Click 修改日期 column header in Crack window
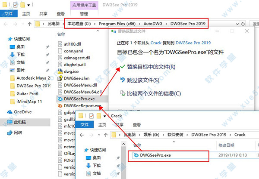Image resolution: width=259 pixels, height=179 pixels. coord(226,145)
